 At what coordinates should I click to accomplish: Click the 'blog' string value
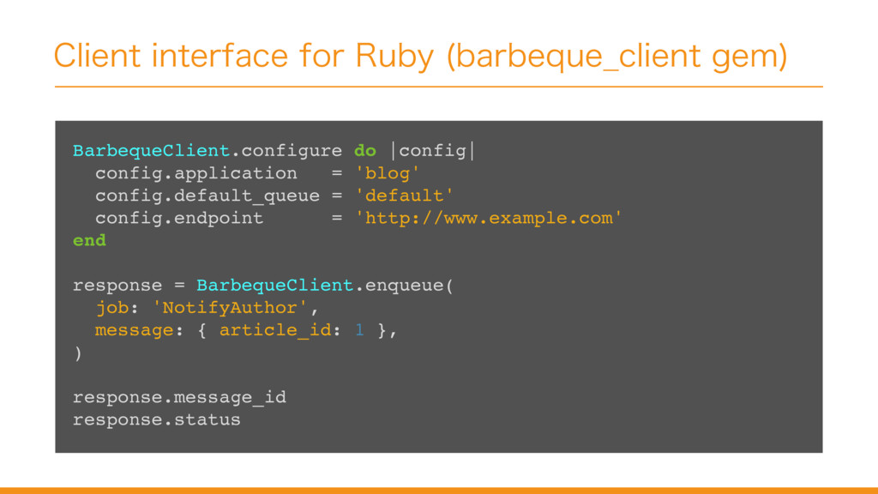pyautogui.click(x=387, y=173)
